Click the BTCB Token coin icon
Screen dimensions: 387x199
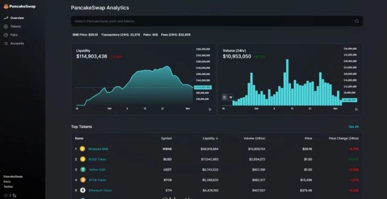coord(82,180)
